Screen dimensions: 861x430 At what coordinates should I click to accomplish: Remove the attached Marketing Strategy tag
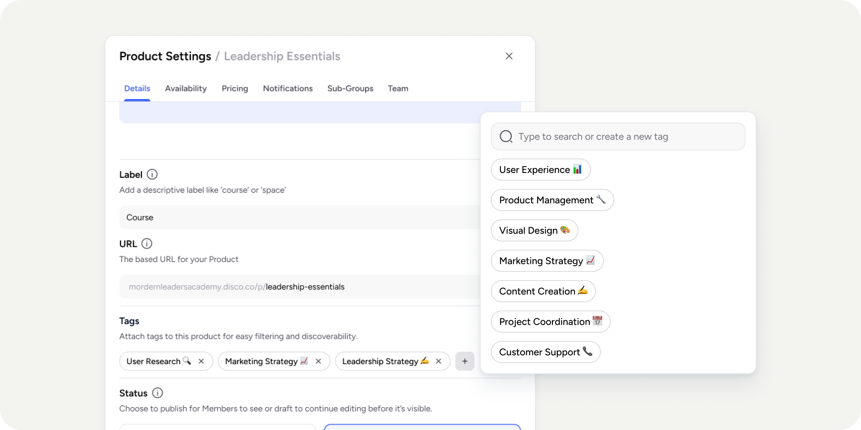tap(318, 361)
